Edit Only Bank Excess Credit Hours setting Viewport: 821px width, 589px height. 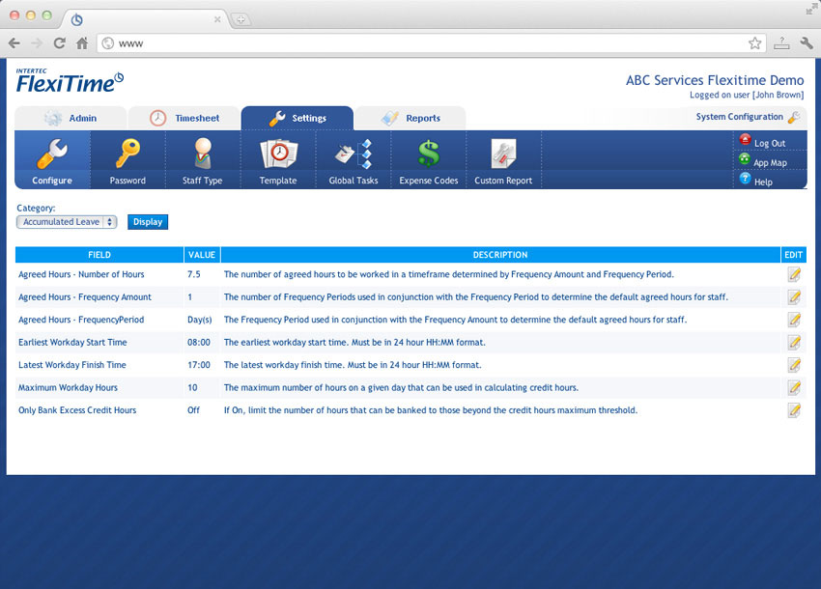[794, 410]
